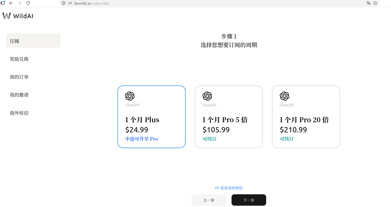This screenshot has width=391, height=207.
Task: Click the 选择您想要订阅的周期 heading
Action: click(x=229, y=45)
